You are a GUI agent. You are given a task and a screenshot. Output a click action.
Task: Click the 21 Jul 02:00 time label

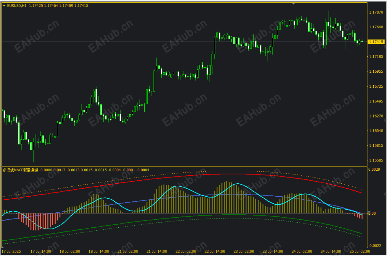coord(128,251)
